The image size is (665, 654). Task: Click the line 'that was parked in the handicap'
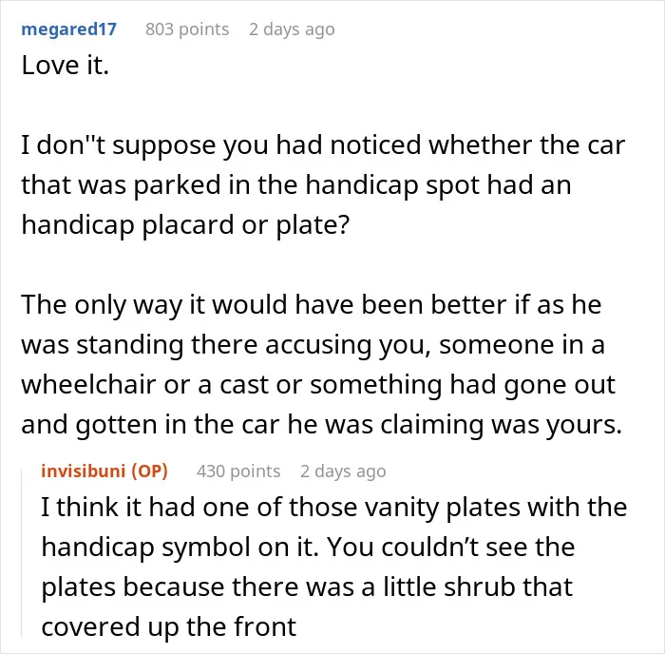coord(296,185)
